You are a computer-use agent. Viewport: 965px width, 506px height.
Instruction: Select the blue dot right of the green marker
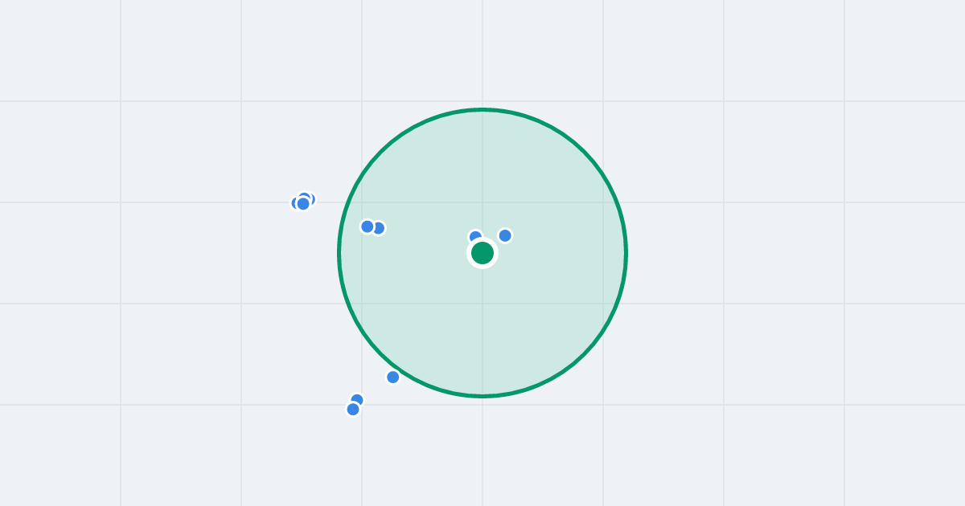(x=505, y=235)
